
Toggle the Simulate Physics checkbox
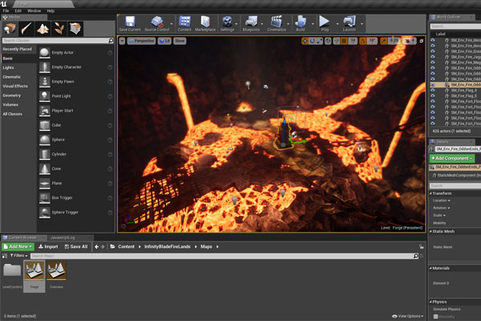(435, 316)
